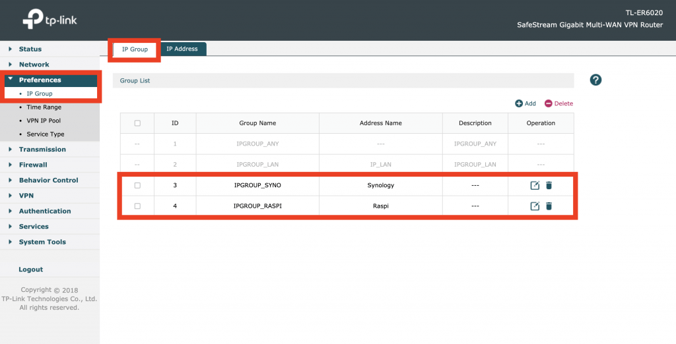
Task: Click the green Add plus icon
Action: click(x=519, y=103)
